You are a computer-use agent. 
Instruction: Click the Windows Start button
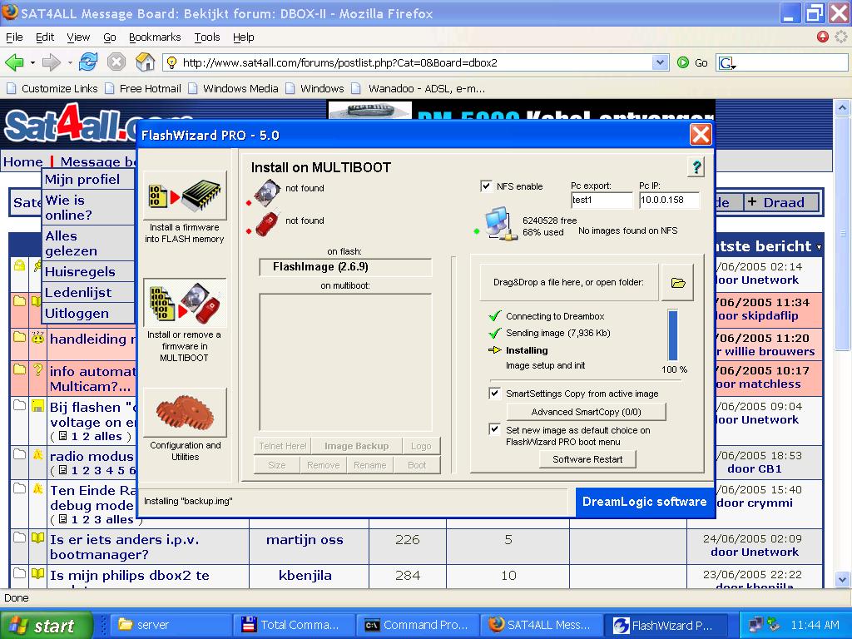pos(47,626)
